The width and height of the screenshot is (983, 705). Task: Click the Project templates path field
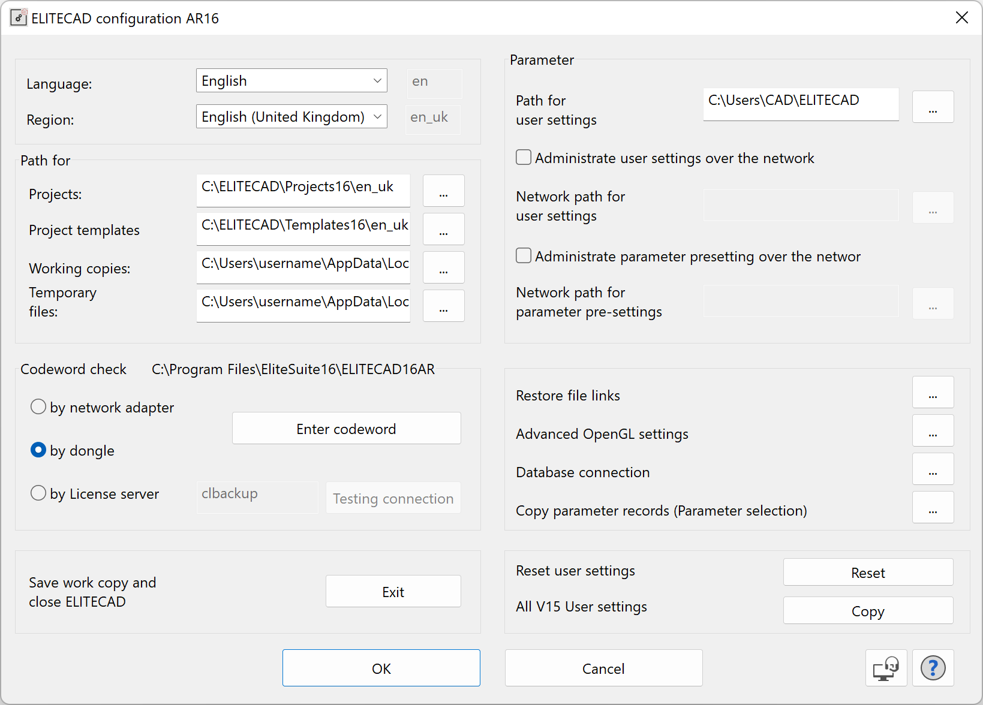click(303, 229)
